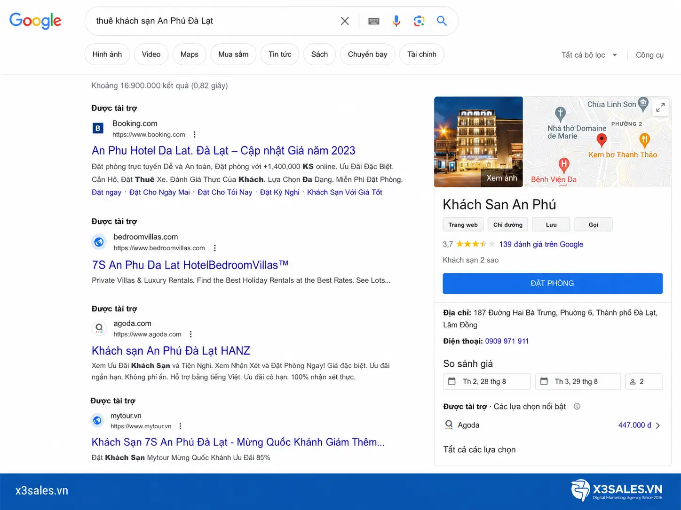Switch to the Video tab
681x510 pixels.
click(x=151, y=54)
